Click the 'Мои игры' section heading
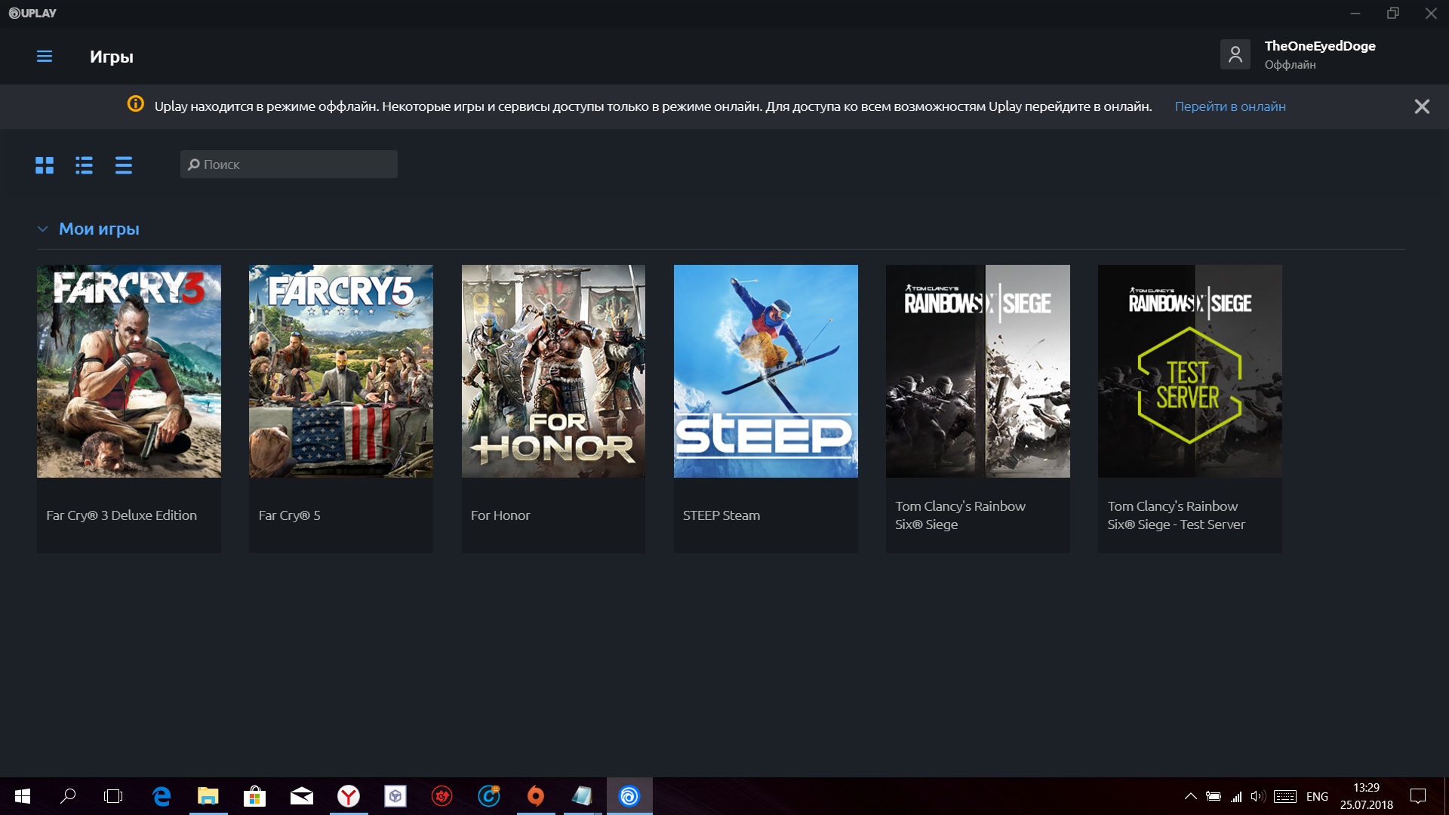Viewport: 1449px width, 815px height. click(x=99, y=229)
